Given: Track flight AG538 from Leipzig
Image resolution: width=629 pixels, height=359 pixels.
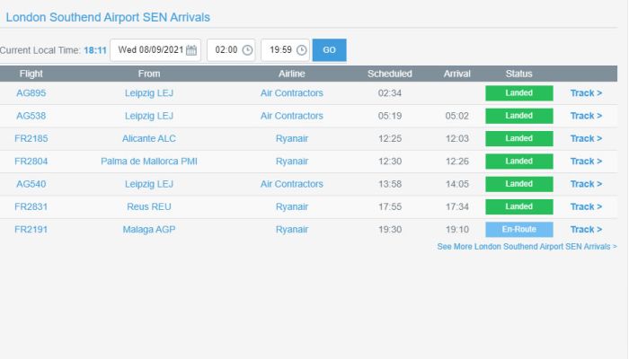Looking at the screenshot, I should [x=586, y=116].
